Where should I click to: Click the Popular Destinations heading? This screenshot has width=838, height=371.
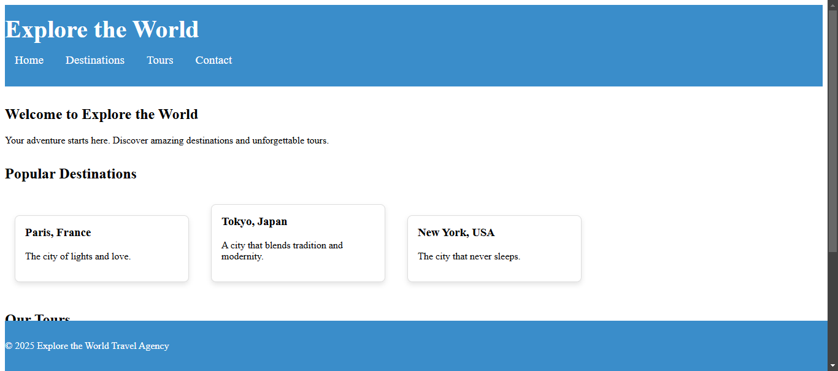tap(71, 174)
